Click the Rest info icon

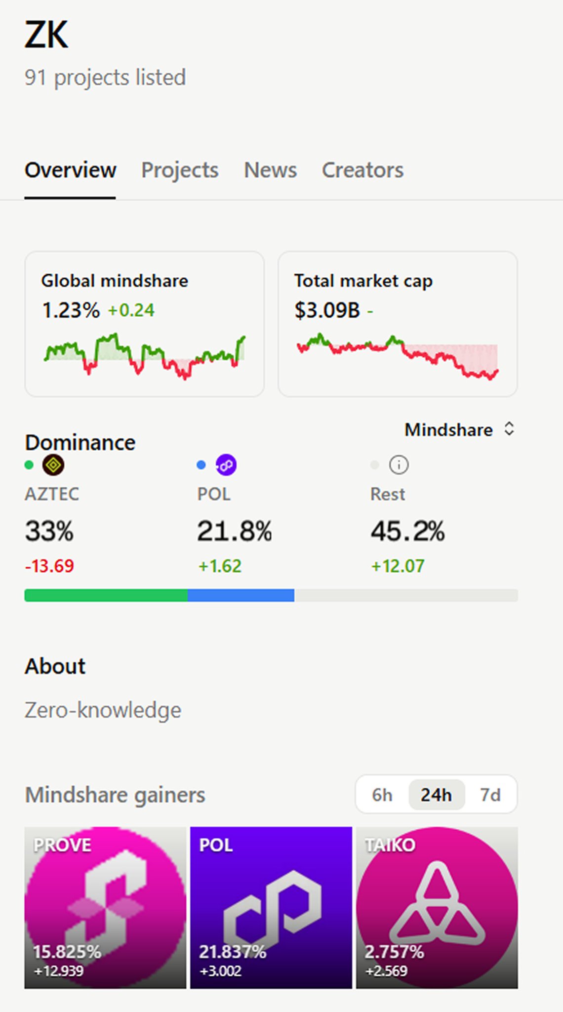click(x=399, y=465)
